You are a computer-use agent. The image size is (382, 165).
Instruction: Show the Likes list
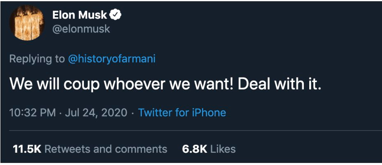tap(223, 149)
